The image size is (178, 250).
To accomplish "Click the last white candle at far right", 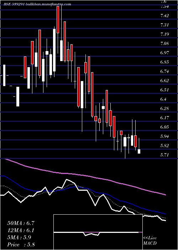I will (139, 151).
